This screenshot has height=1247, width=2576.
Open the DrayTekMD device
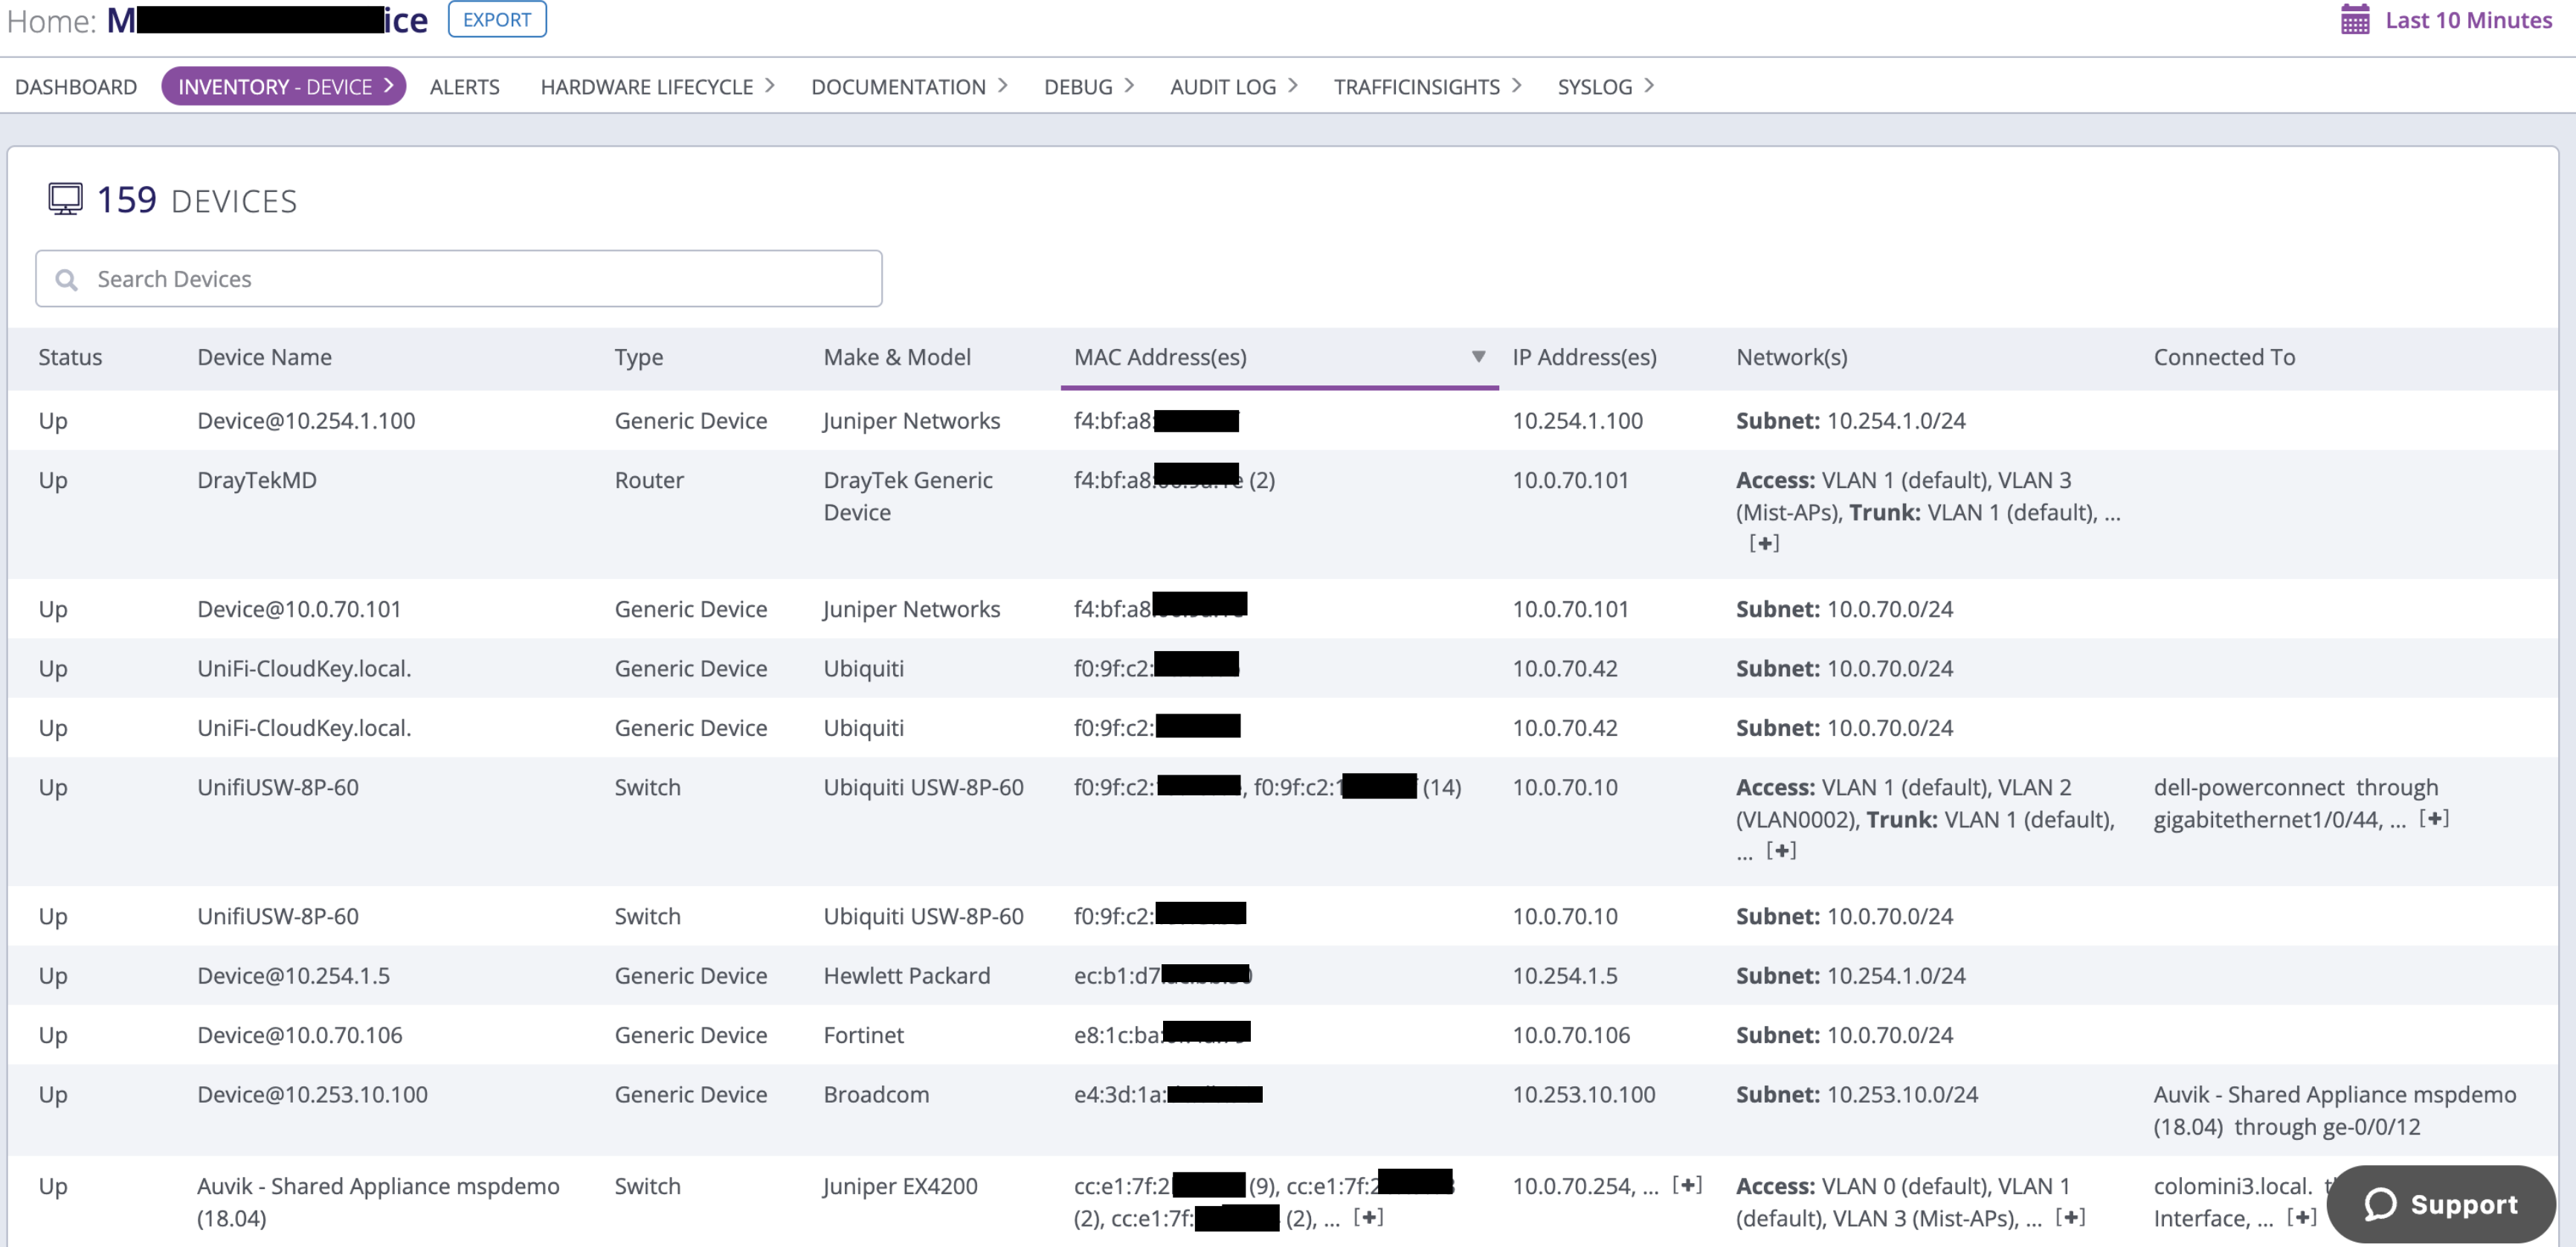coord(257,481)
